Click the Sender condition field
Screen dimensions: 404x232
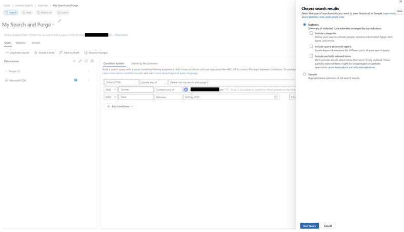point(136,89)
